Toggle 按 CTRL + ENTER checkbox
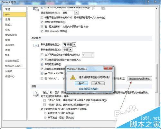The width and height of the screenshot is (161, 129). coord(42,73)
